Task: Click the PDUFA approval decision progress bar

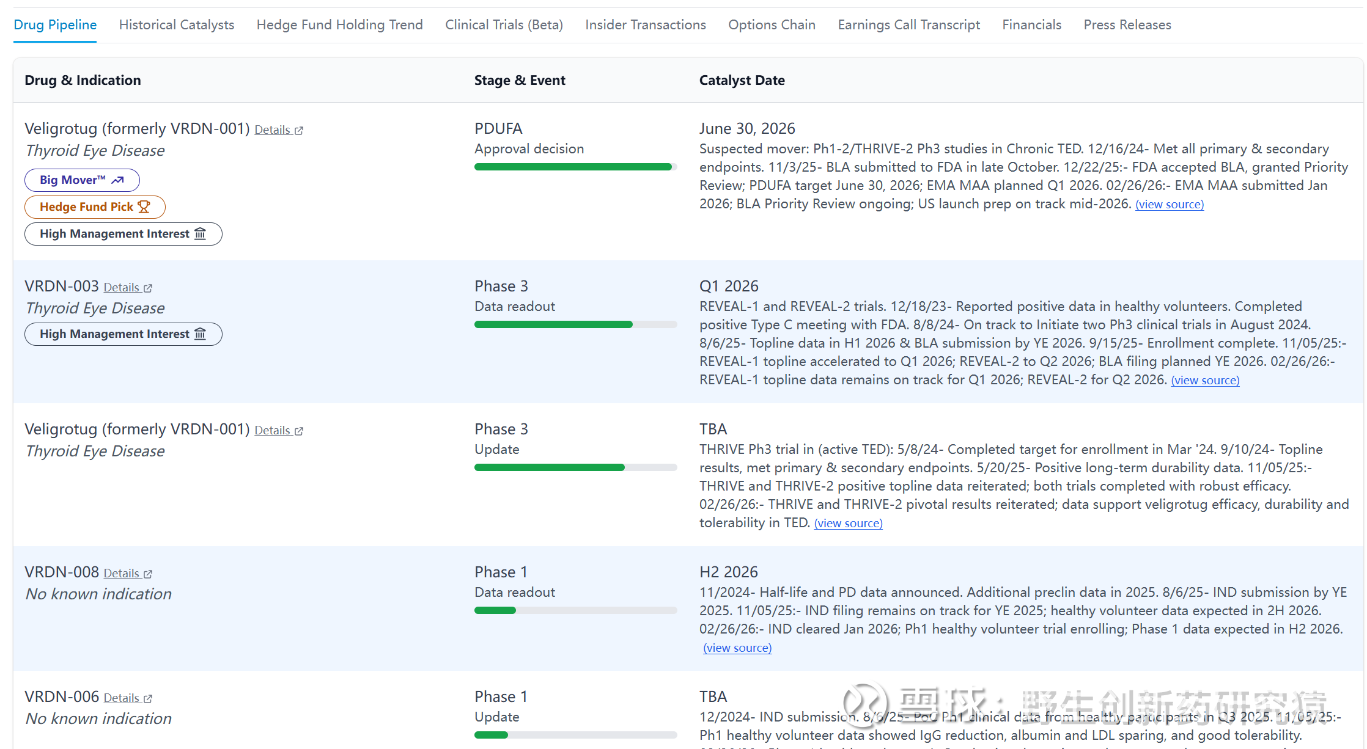Action: (575, 167)
